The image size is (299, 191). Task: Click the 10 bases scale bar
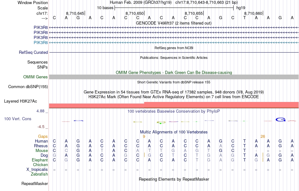tap(174, 8)
